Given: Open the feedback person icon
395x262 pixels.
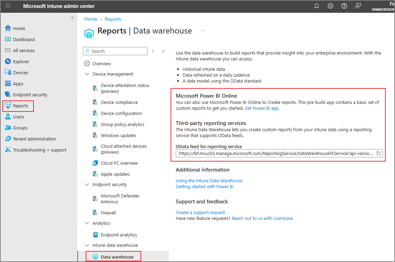Looking at the screenshot, I should pos(358,6).
